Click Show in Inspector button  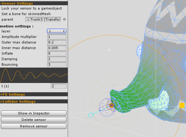pyautogui.click(x=34, y=113)
